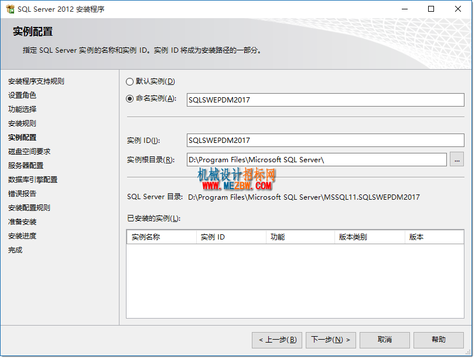Go back with the 上一步 button

coord(277,340)
